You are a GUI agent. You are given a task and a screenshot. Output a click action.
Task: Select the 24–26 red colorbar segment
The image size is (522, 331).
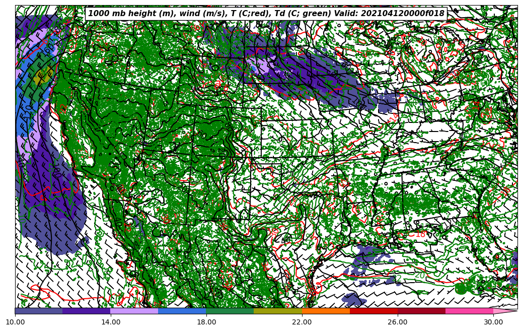[x=374, y=311]
